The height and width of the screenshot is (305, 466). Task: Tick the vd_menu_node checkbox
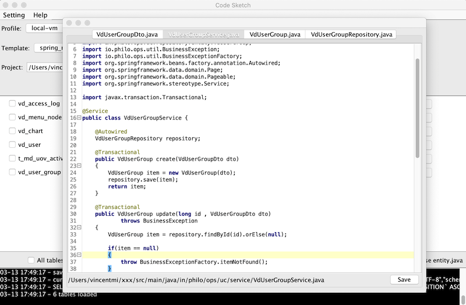tap(12, 117)
